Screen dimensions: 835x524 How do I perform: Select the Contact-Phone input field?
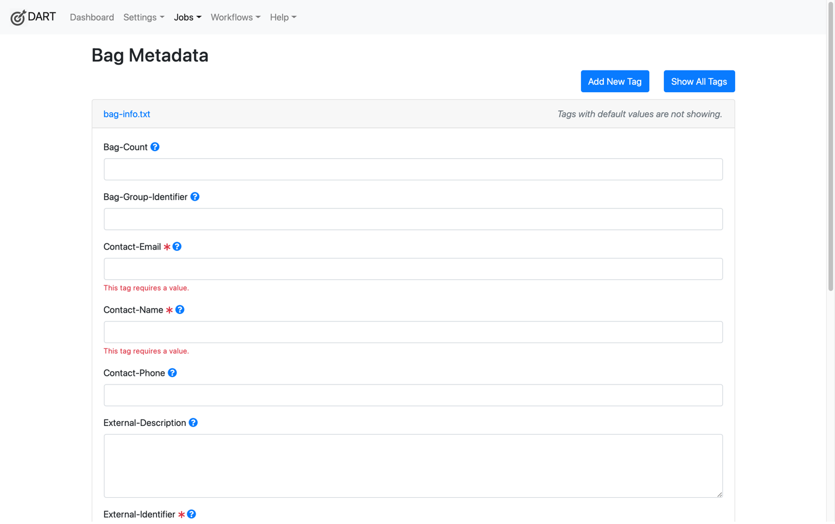(x=413, y=395)
